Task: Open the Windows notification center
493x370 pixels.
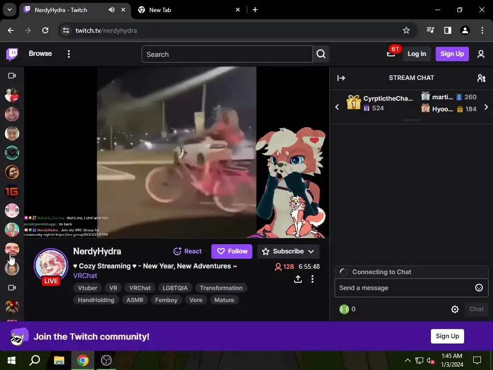Action: [477, 360]
